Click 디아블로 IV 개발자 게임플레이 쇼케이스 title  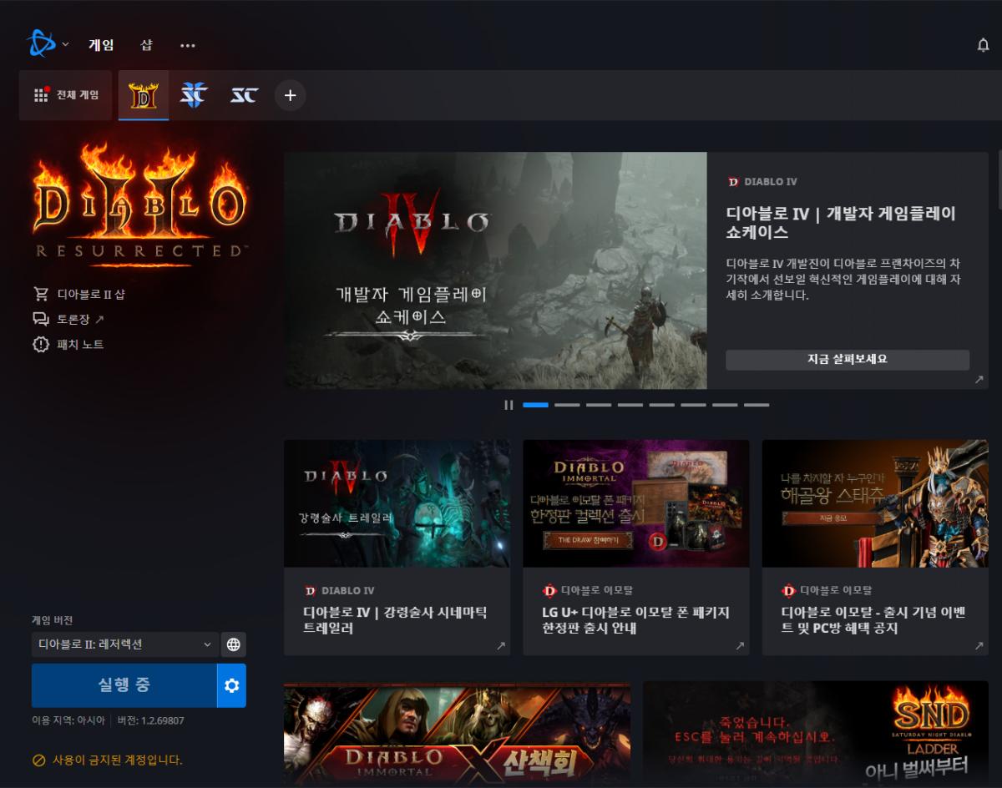pos(841,222)
